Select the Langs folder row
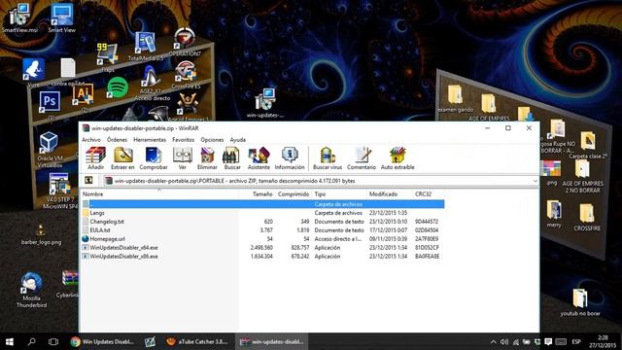Image resolution: width=622 pixels, height=350 pixels. click(x=262, y=213)
